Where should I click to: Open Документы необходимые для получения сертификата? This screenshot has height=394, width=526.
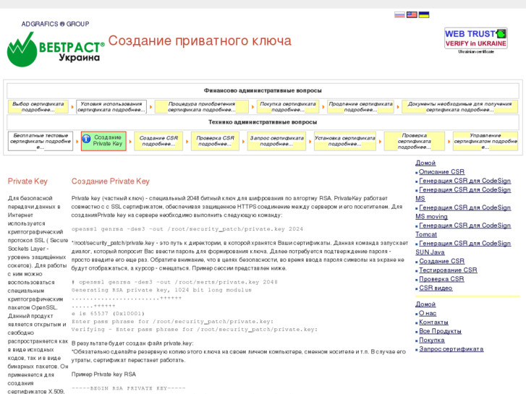[459, 106]
